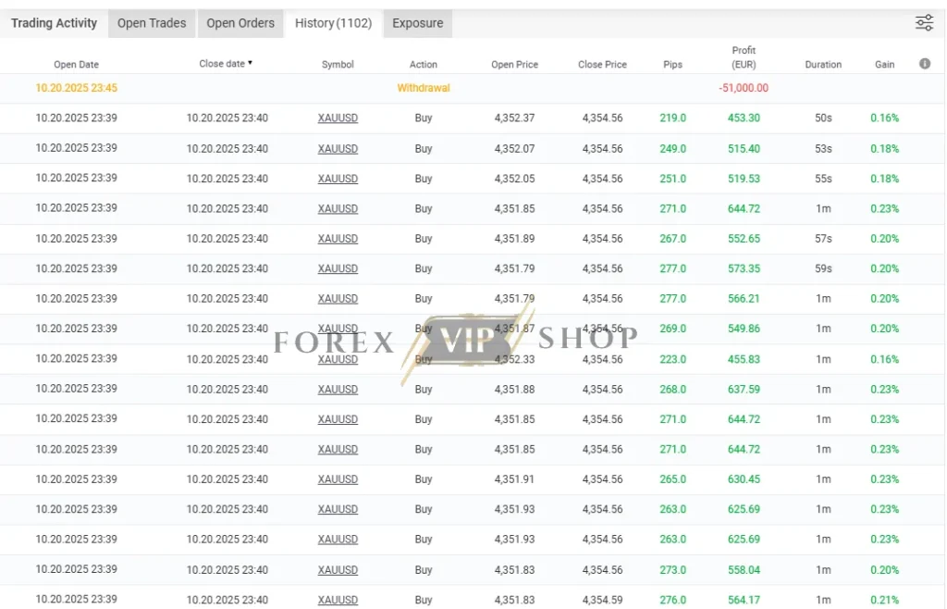
Task: View the Exposure tab
Action: [417, 23]
